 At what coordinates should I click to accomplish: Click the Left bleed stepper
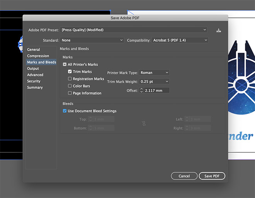click(187, 119)
